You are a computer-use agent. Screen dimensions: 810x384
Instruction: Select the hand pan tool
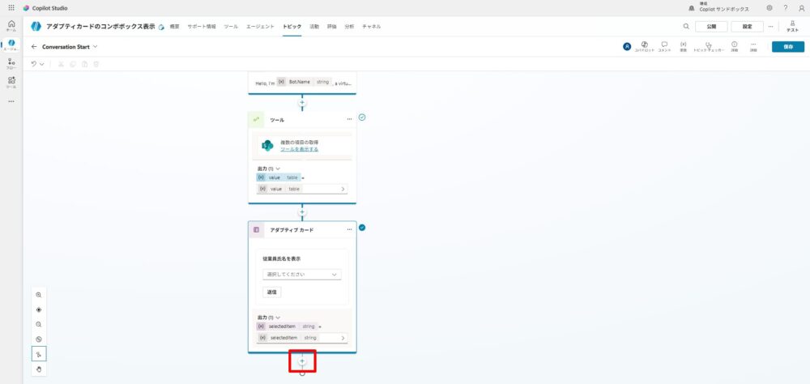pos(38,369)
